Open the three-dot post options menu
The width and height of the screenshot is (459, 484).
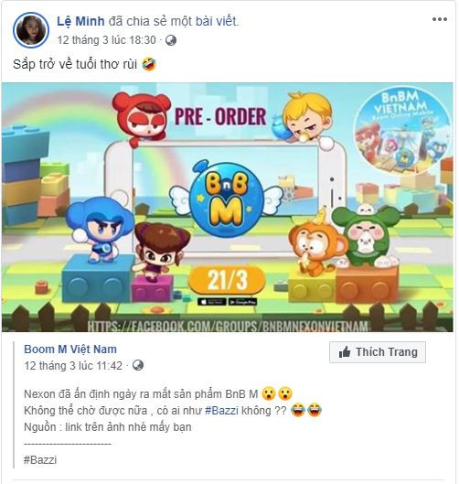pyautogui.click(x=440, y=19)
